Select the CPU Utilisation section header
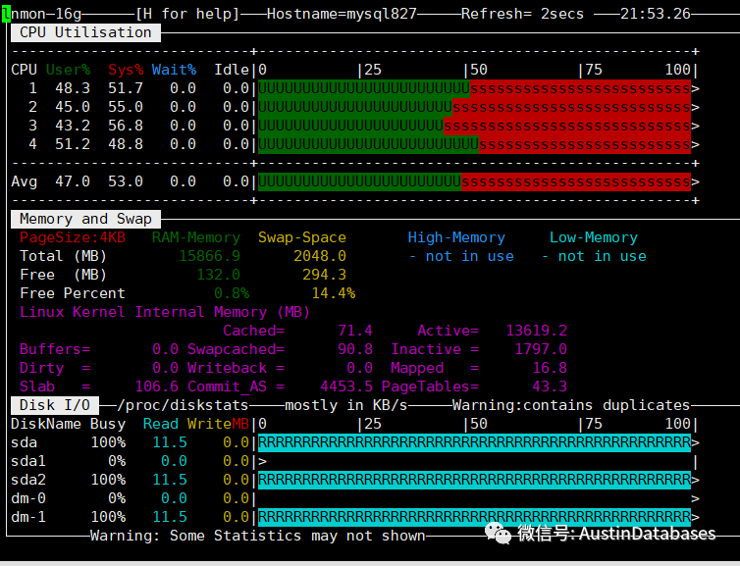The height and width of the screenshot is (566, 740). coord(85,32)
